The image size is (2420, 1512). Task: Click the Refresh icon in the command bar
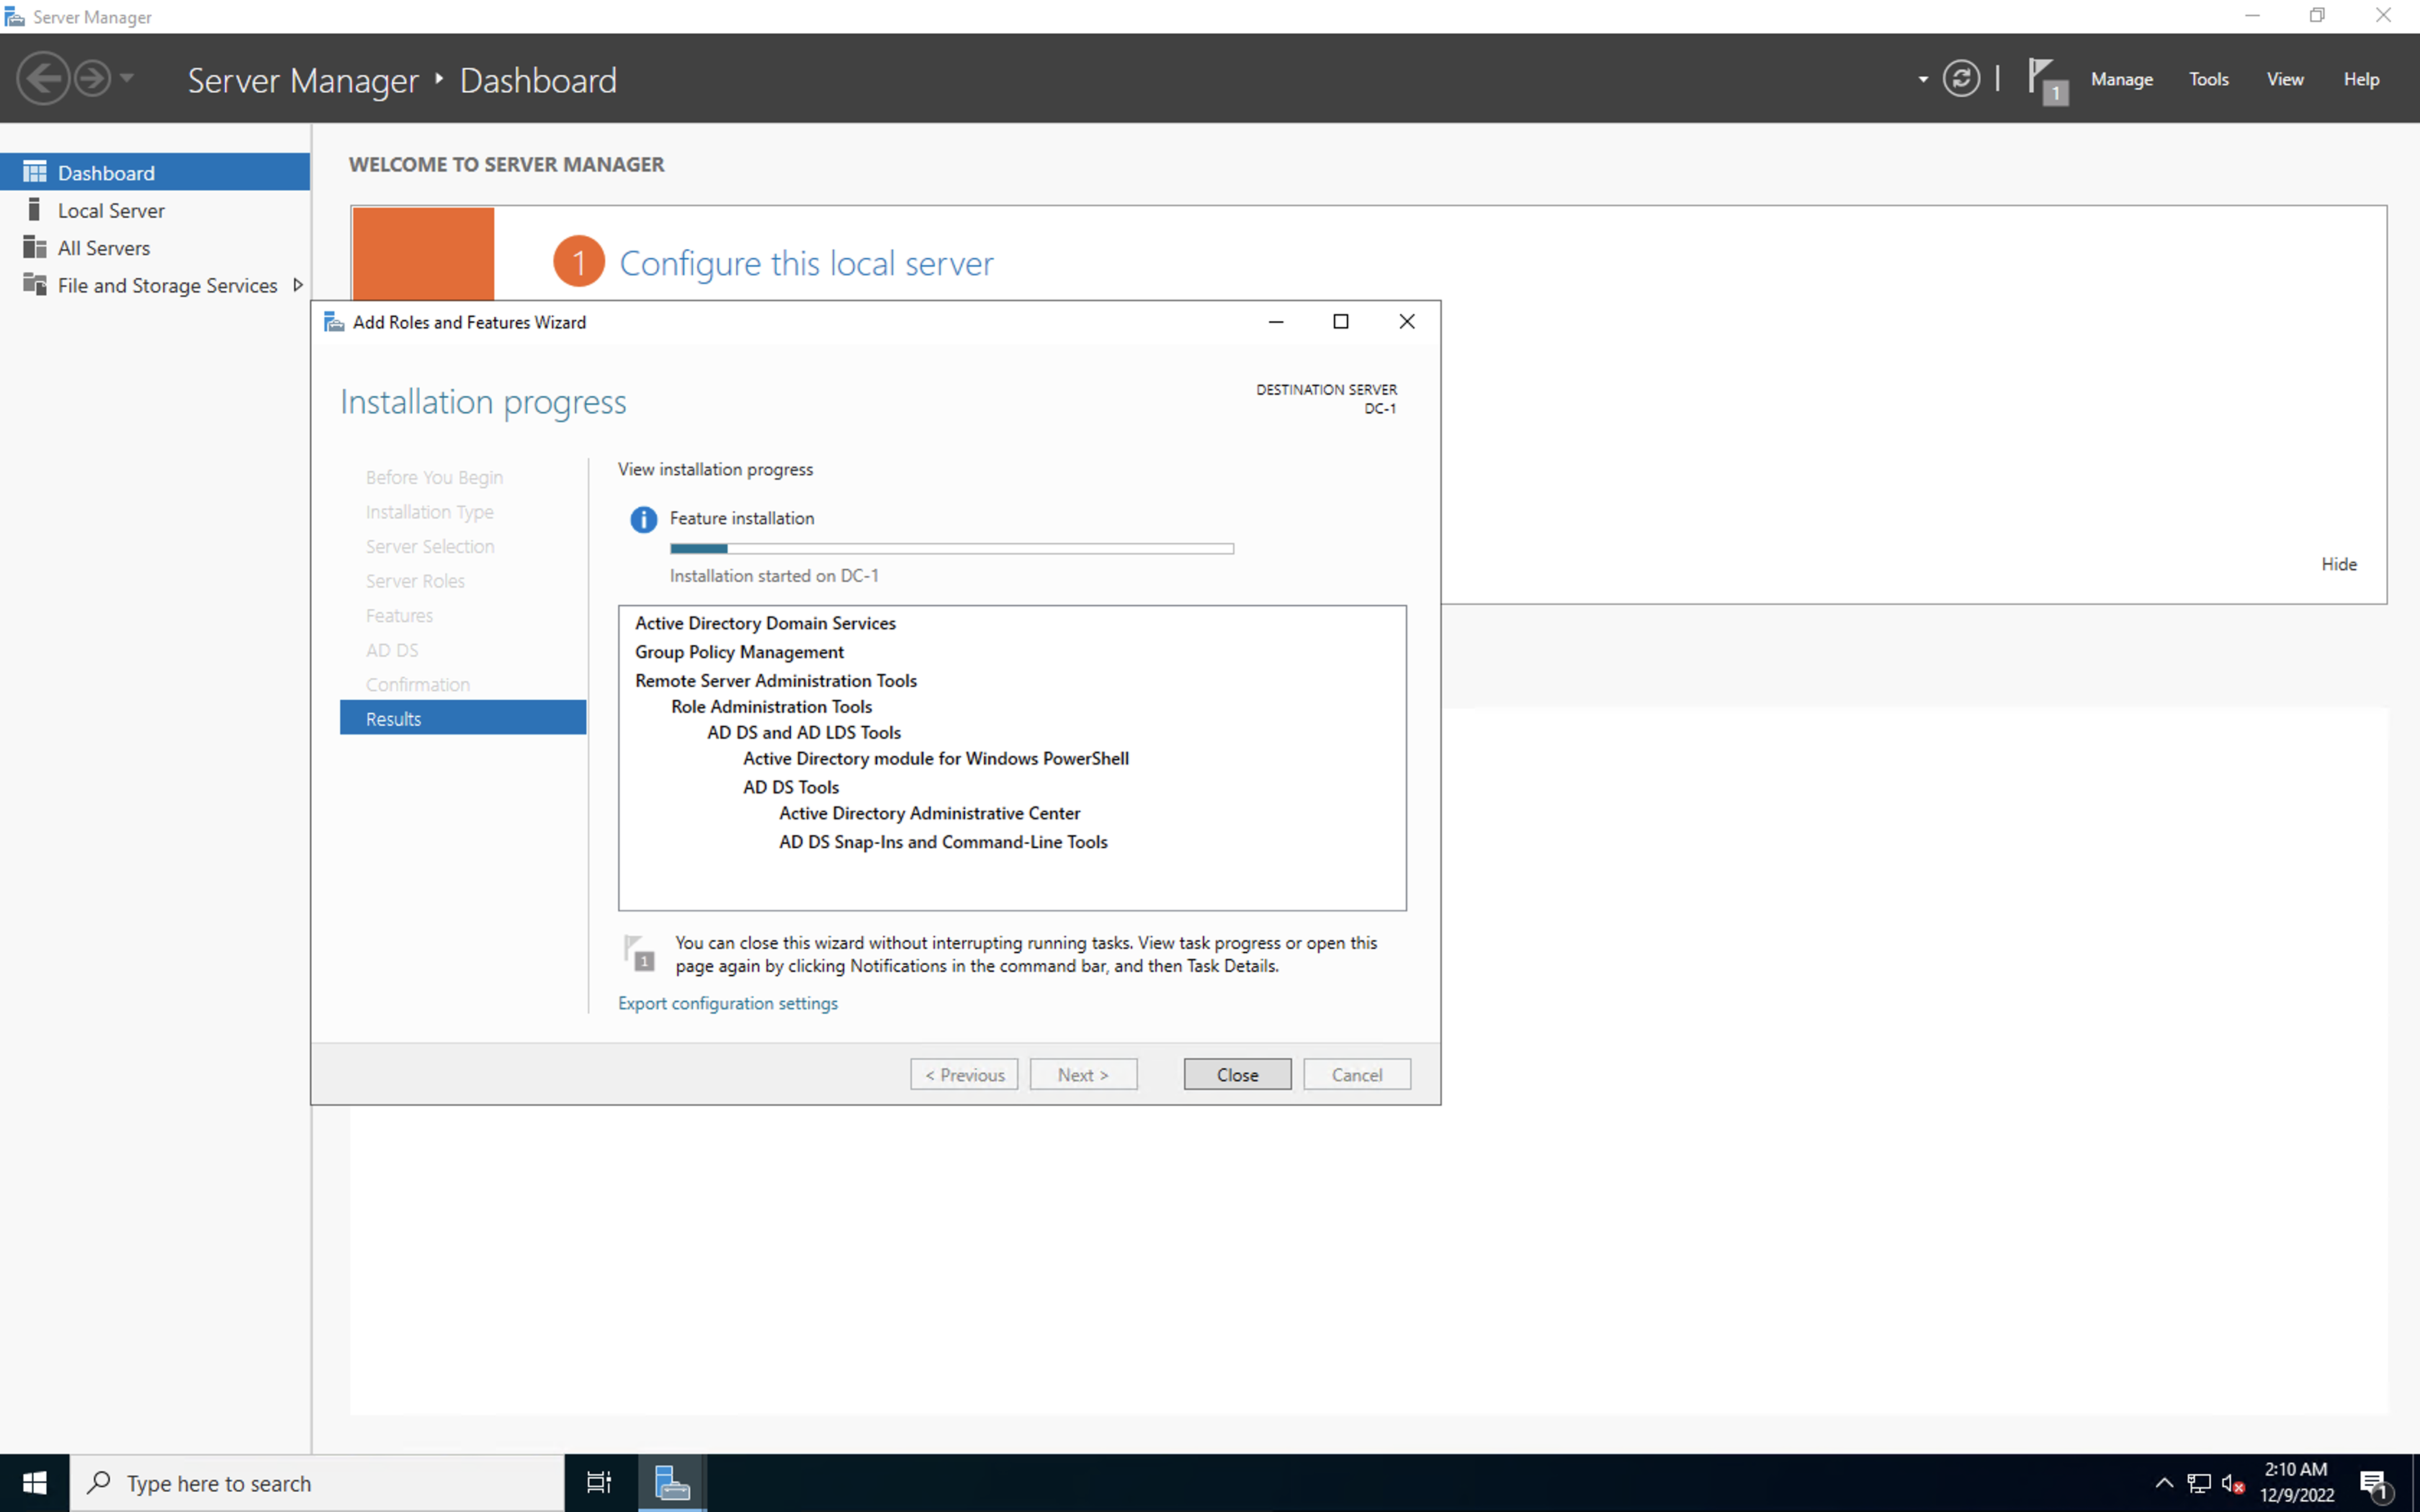click(1961, 78)
